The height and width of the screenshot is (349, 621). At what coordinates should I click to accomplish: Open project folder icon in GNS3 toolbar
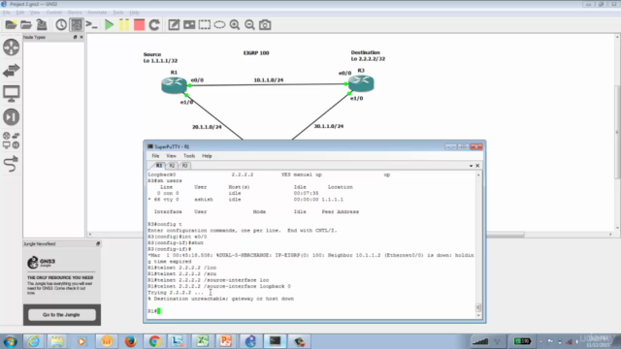26,25
